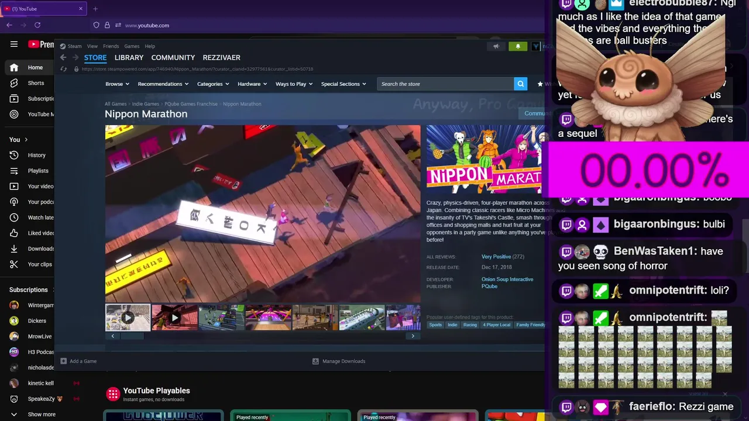Open Very Positive reviews link

tap(496, 257)
